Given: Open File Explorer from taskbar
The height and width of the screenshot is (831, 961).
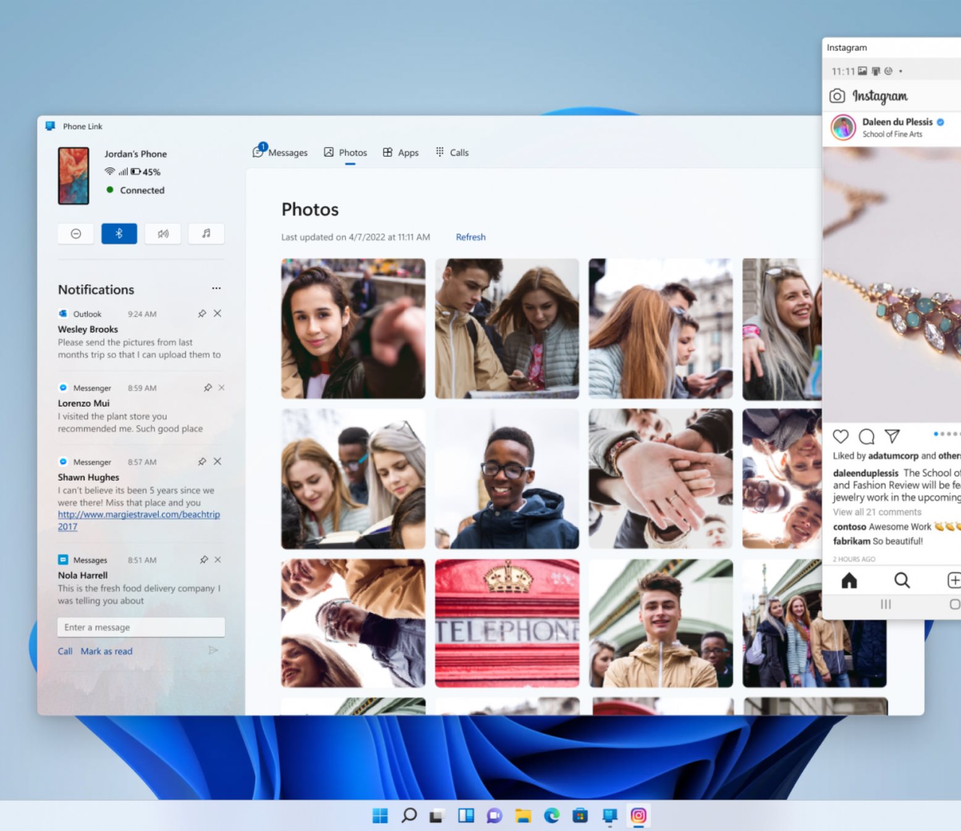Looking at the screenshot, I should (x=523, y=816).
